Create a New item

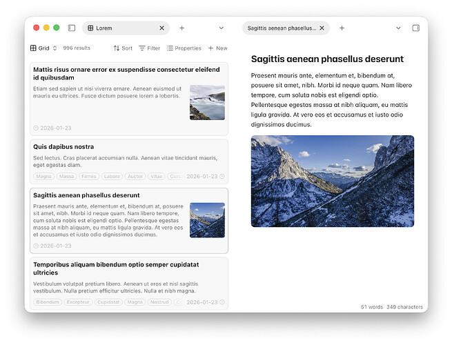tap(217, 48)
